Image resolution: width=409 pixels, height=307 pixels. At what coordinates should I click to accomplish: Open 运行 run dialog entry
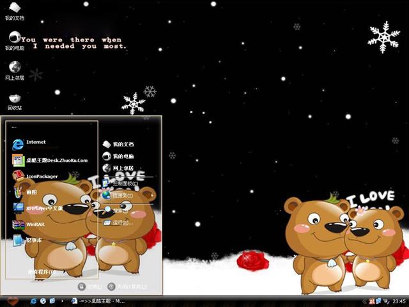tap(118, 223)
